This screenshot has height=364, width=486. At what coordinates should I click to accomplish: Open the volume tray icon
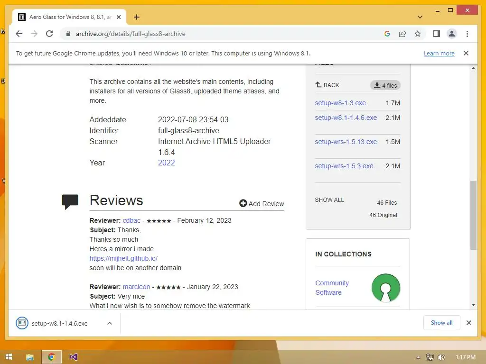441,357
